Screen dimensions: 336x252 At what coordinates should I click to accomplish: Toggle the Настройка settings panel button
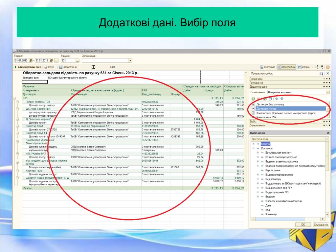[x=286, y=67]
